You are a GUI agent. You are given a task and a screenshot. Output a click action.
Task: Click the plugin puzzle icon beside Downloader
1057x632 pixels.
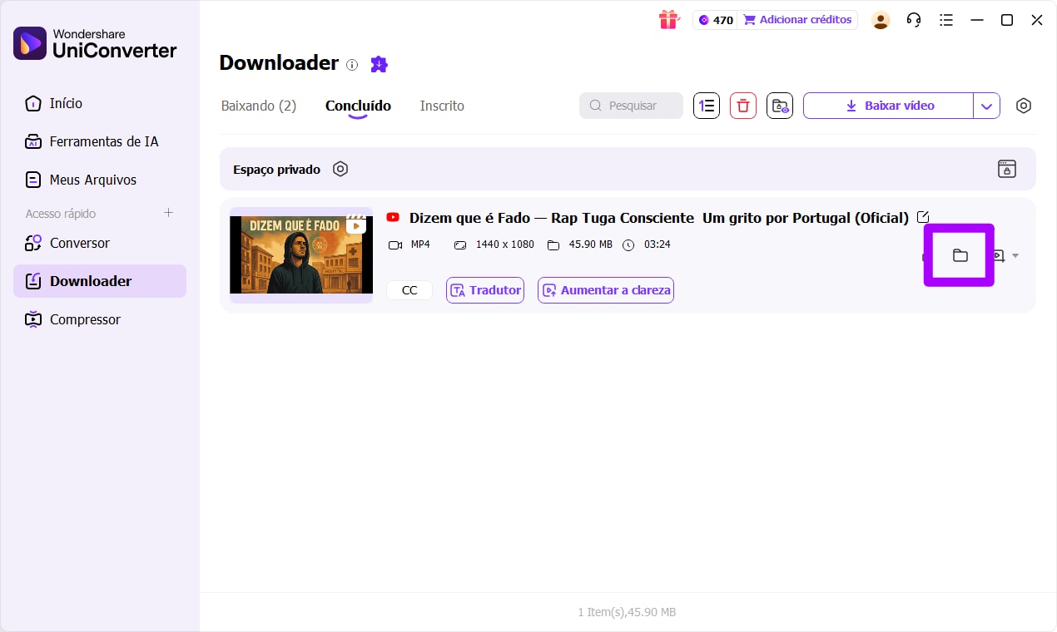379,64
